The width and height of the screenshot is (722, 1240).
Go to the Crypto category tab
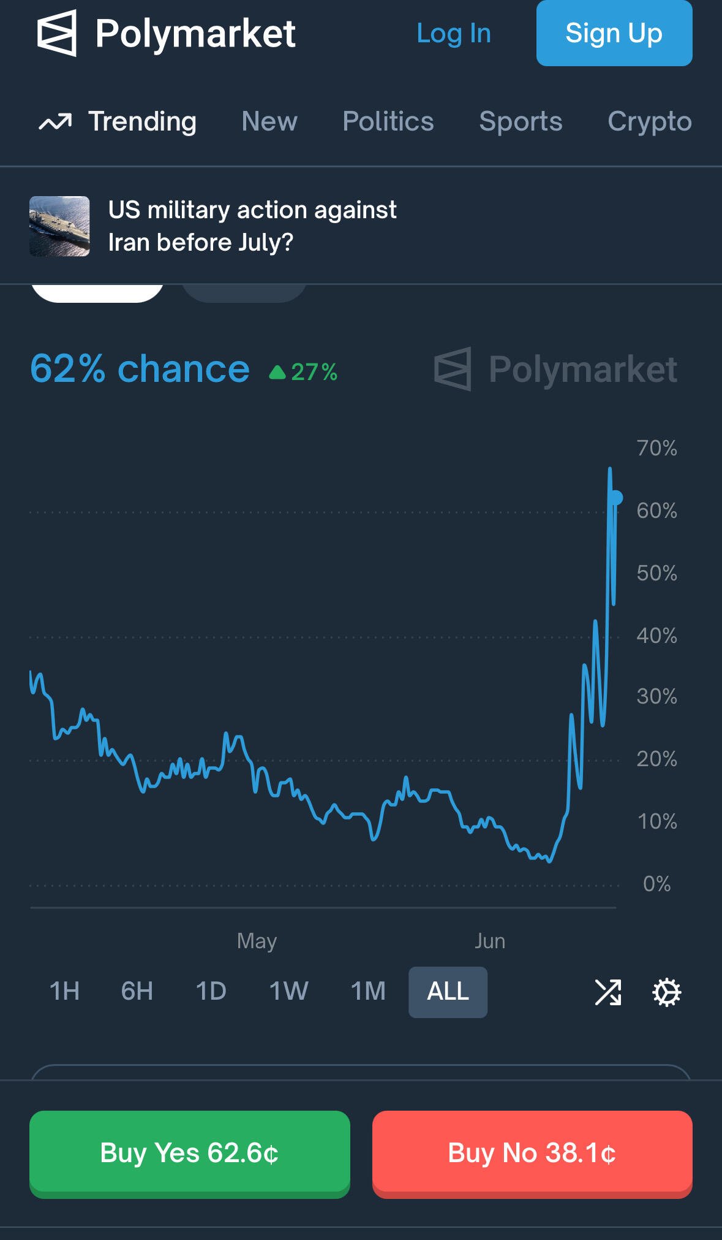click(650, 121)
